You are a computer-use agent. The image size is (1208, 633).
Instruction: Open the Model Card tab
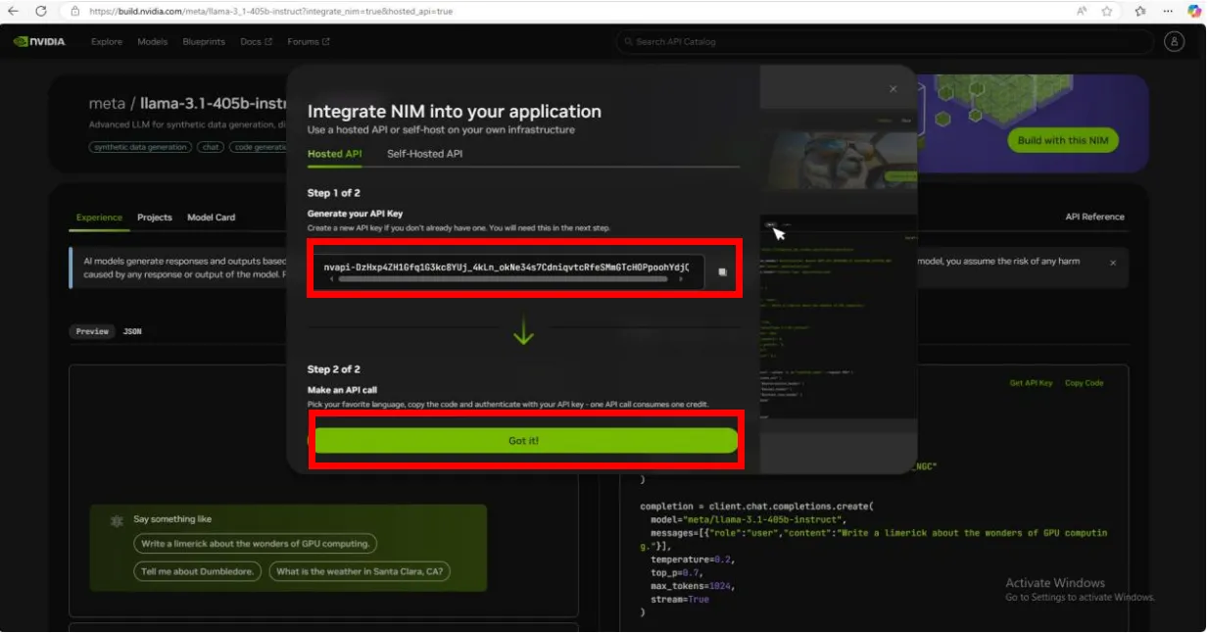[211, 218]
